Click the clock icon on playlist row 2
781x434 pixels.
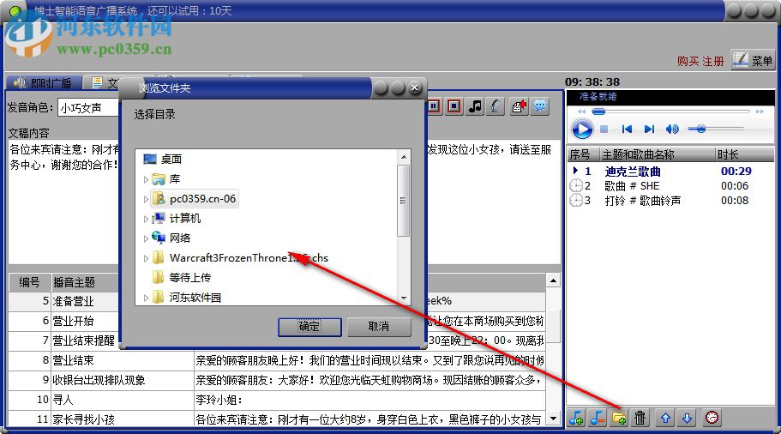[x=576, y=186]
